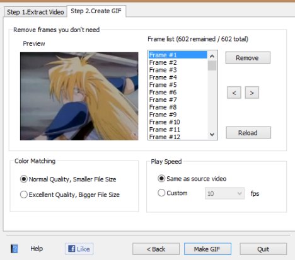Select Frame #3 in the list
Image resolution: width=295 pixels, height=260 pixels.
[x=178, y=70]
